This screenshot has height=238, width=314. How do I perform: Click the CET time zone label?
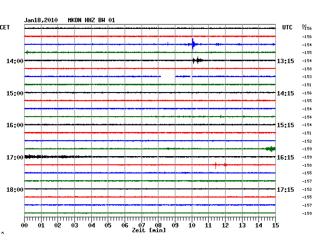5,27
